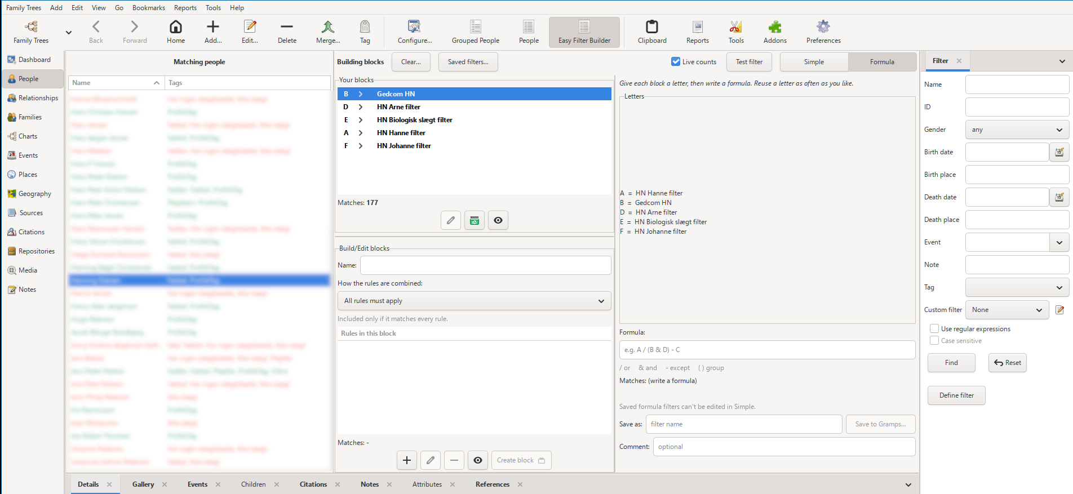The width and height of the screenshot is (1073, 494).
Task: Open Tag dropdown in filter sidebar
Action: click(1017, 287)
